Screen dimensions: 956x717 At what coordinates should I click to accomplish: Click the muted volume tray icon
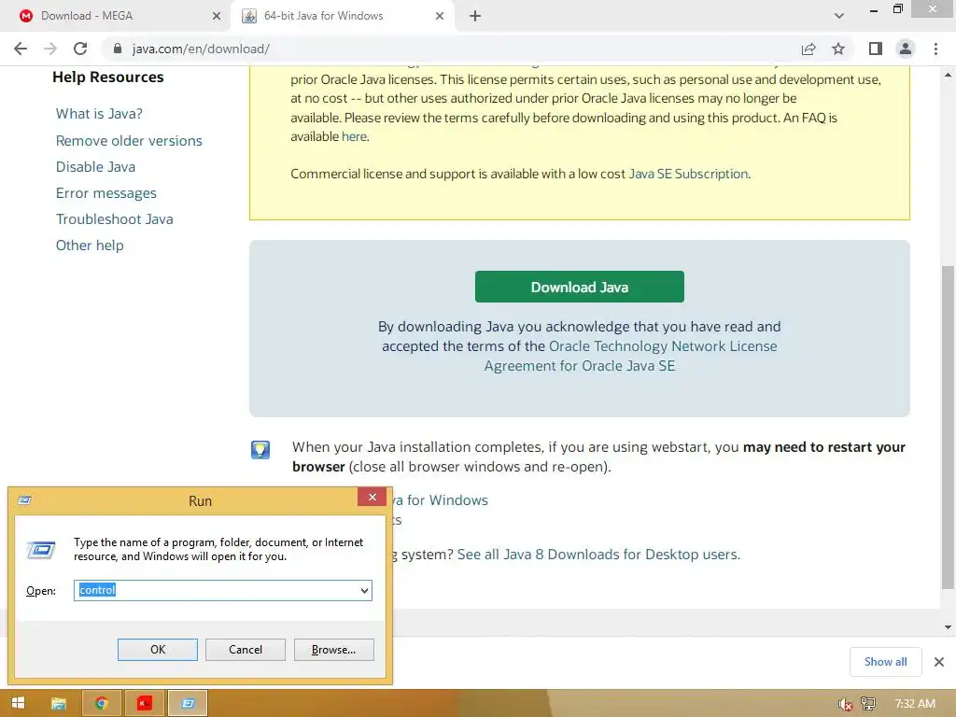click(x=845, y=704)
